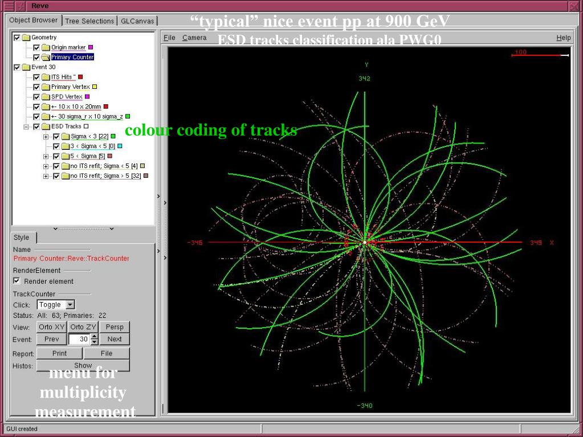Click the folder icon beside Origin marker
The image size is (583, 437).
pyautogui.click(x=46, y=47)
